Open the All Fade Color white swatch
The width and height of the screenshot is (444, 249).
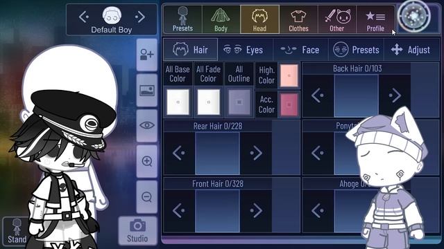click(208, 102)
